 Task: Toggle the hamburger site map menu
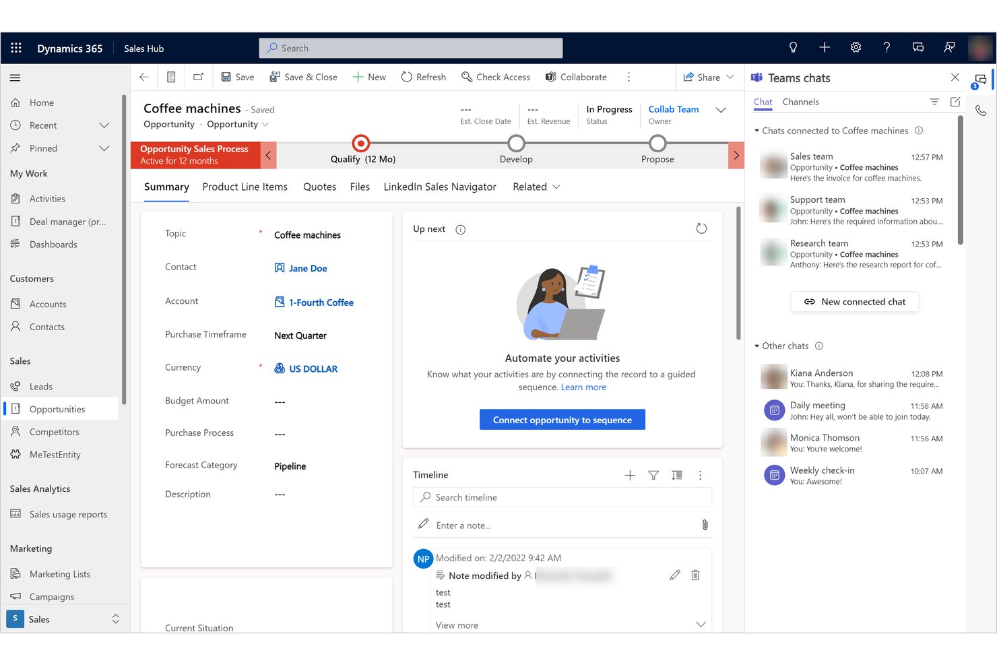click(x=15, y=77)
